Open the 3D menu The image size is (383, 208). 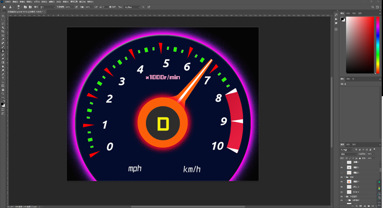[x=58, y=2]
